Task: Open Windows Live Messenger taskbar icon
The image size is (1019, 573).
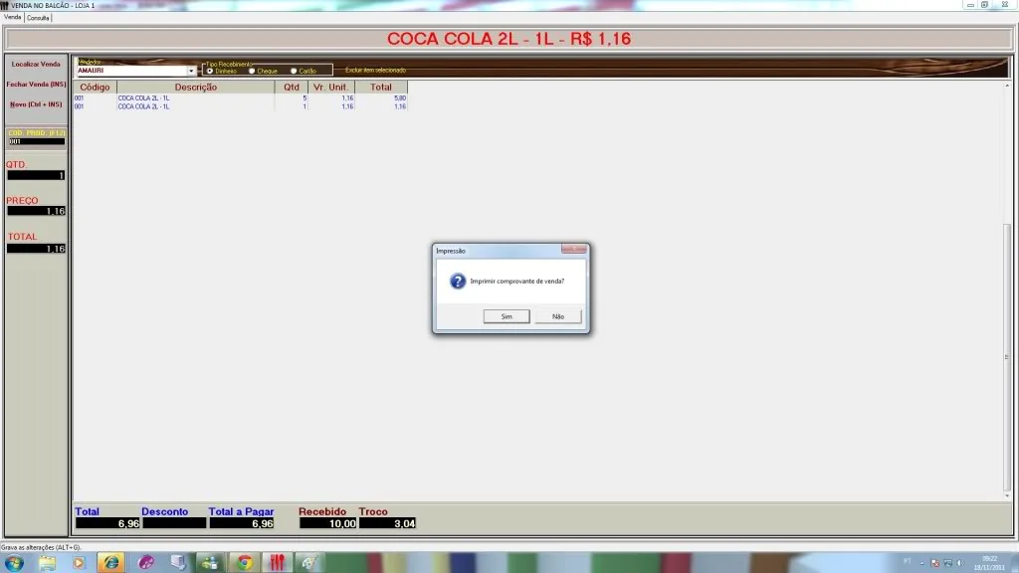Action: pyautogui.click(x=210, y=563)
